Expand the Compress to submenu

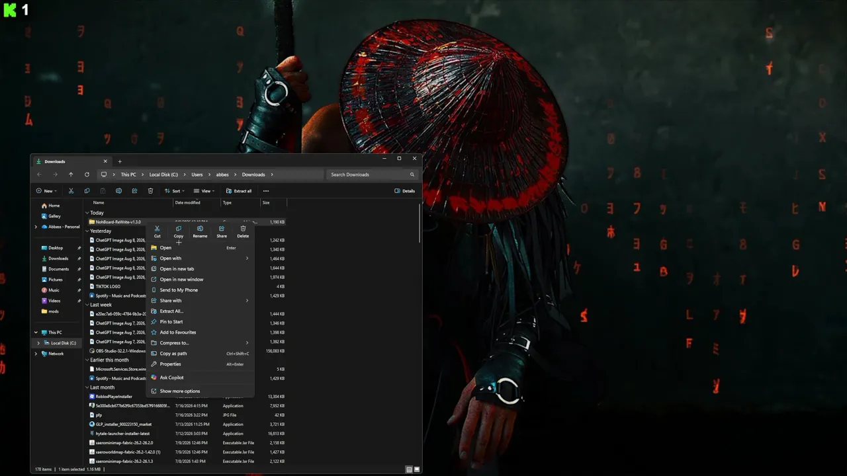(x=201, y=343)
